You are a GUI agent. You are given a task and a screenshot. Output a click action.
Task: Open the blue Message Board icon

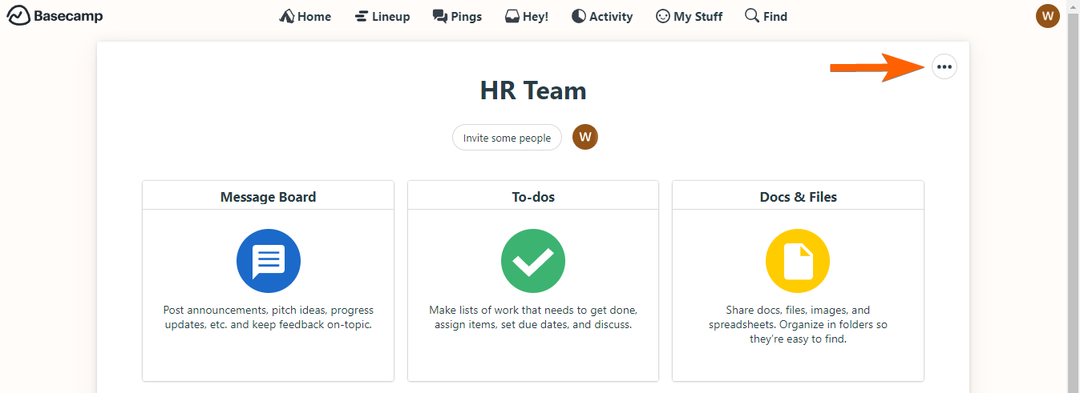click(269, 261)
